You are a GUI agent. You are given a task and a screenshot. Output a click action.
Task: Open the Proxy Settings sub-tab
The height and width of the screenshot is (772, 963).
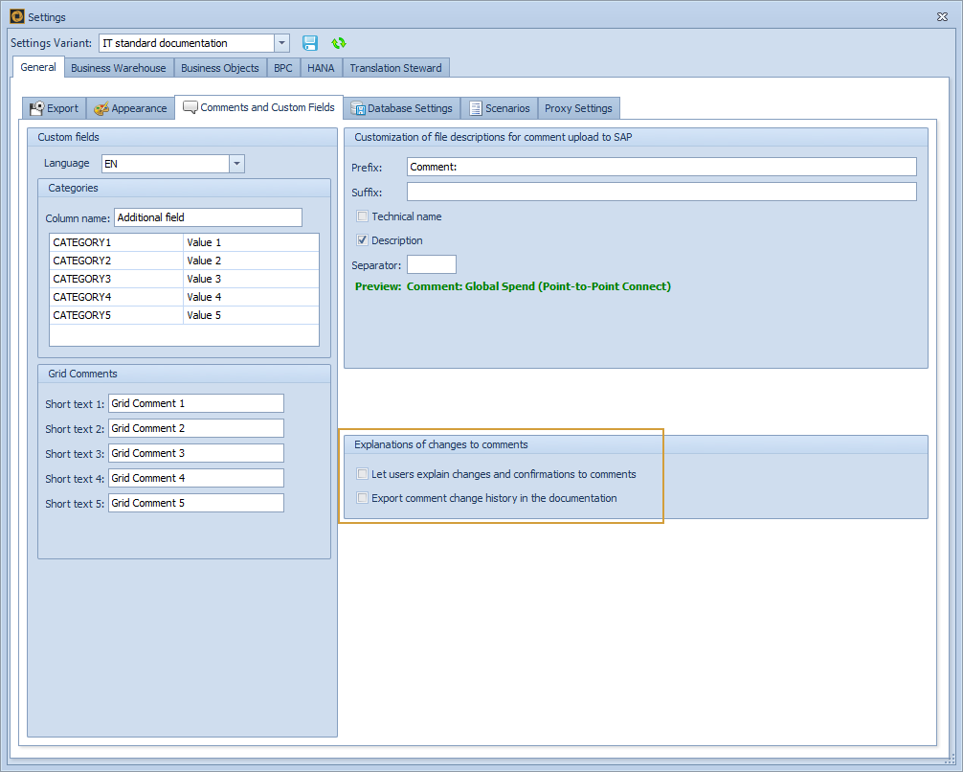578,108
